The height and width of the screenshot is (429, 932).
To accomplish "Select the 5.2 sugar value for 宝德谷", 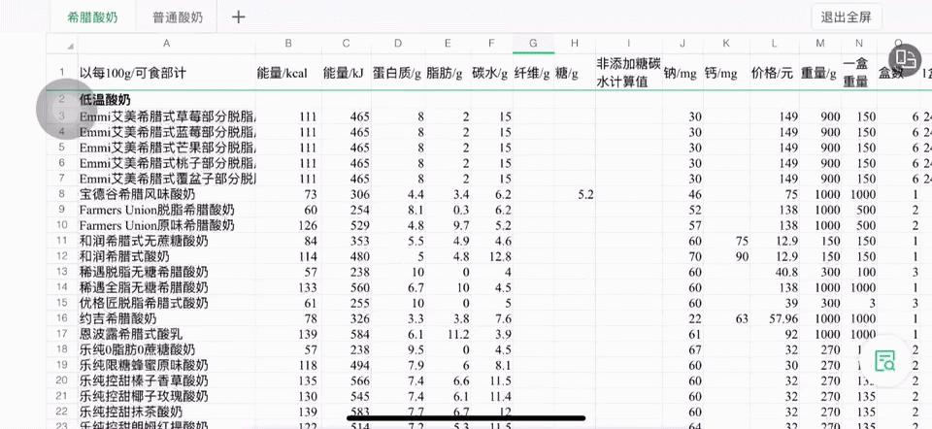I will tap(574, 194).
